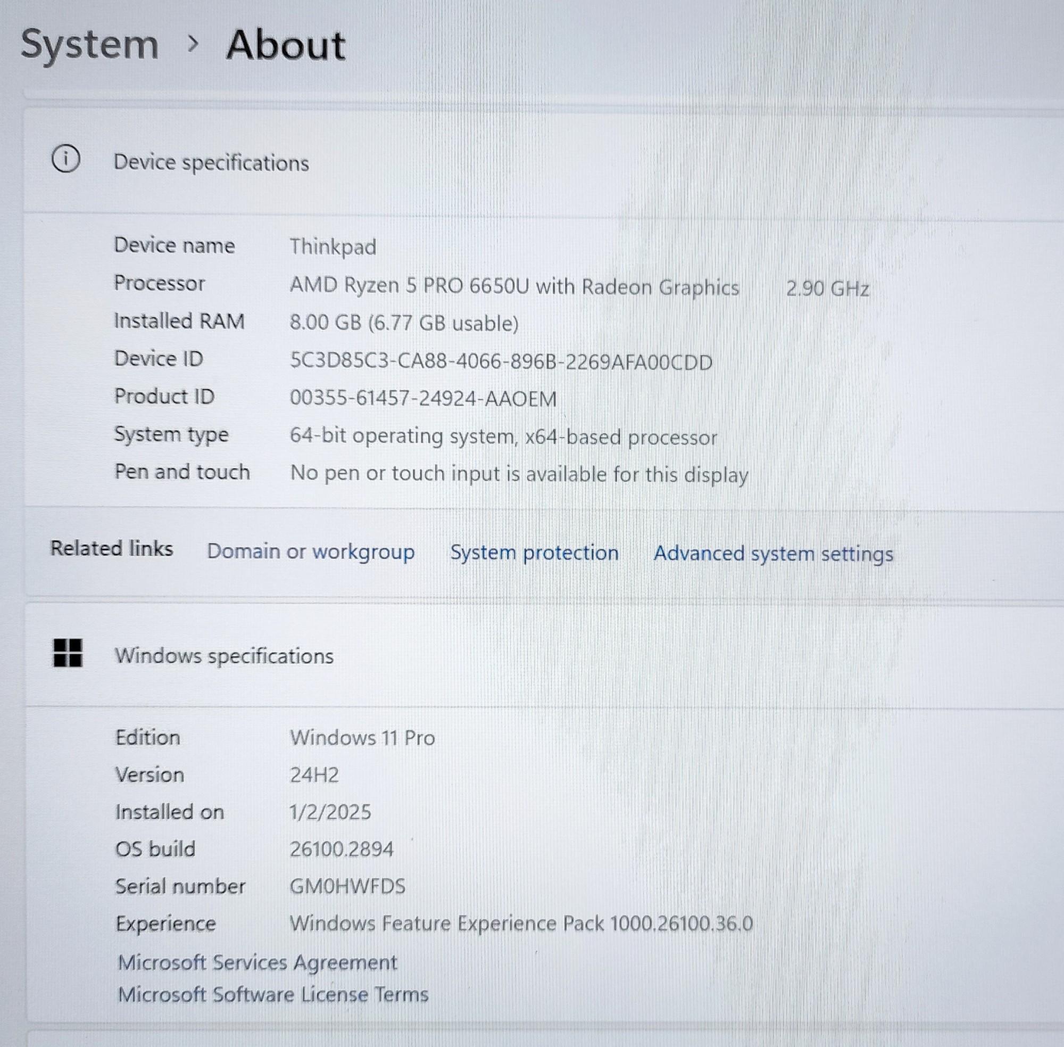
Task: Open Domain or workgroup link
Action: coord(311,551)
